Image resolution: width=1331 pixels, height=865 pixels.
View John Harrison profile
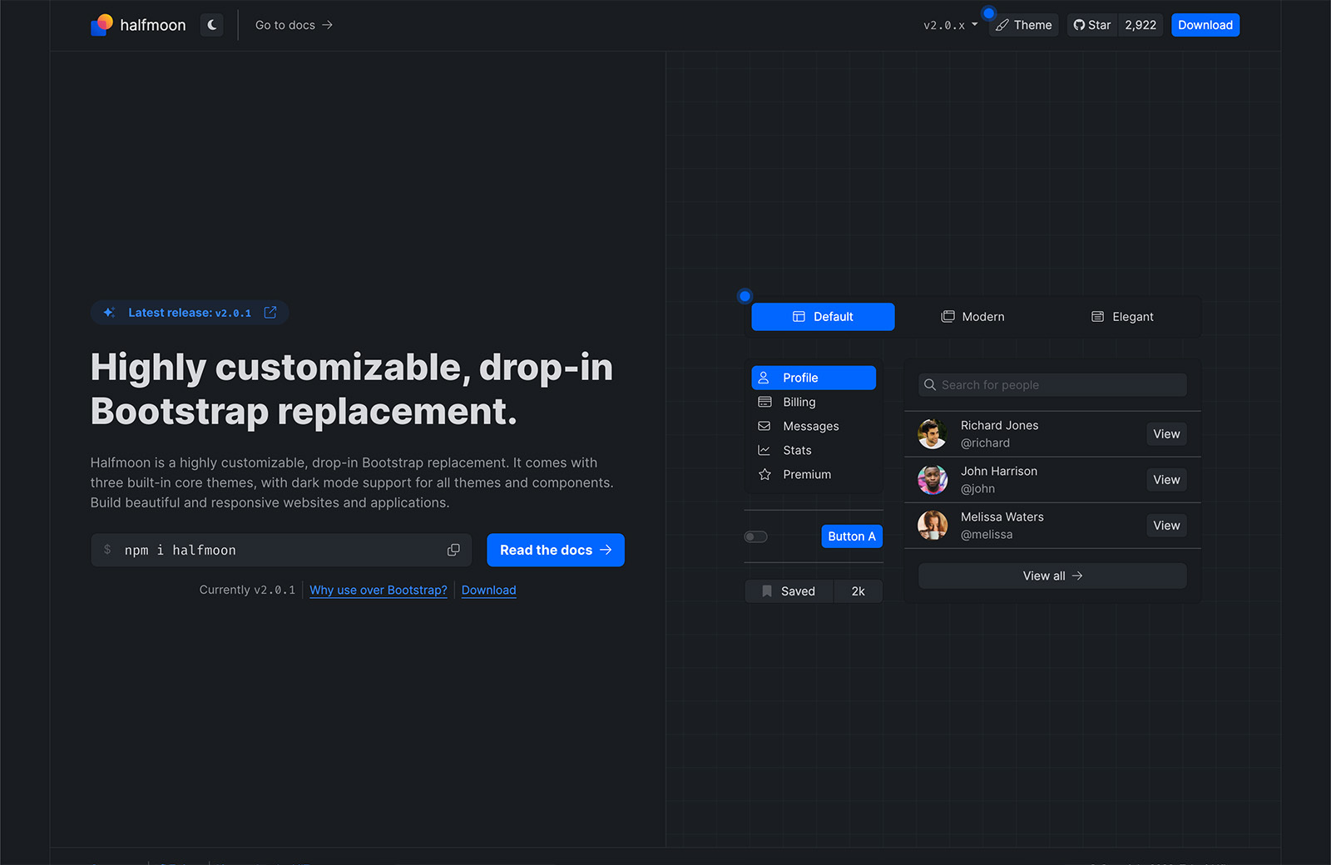click(x=1166, y=480)
